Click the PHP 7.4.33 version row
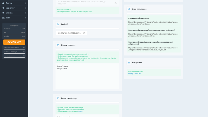The width and height of the screenshot is (208, 117). pyautogui.click(x=14, y=32)
